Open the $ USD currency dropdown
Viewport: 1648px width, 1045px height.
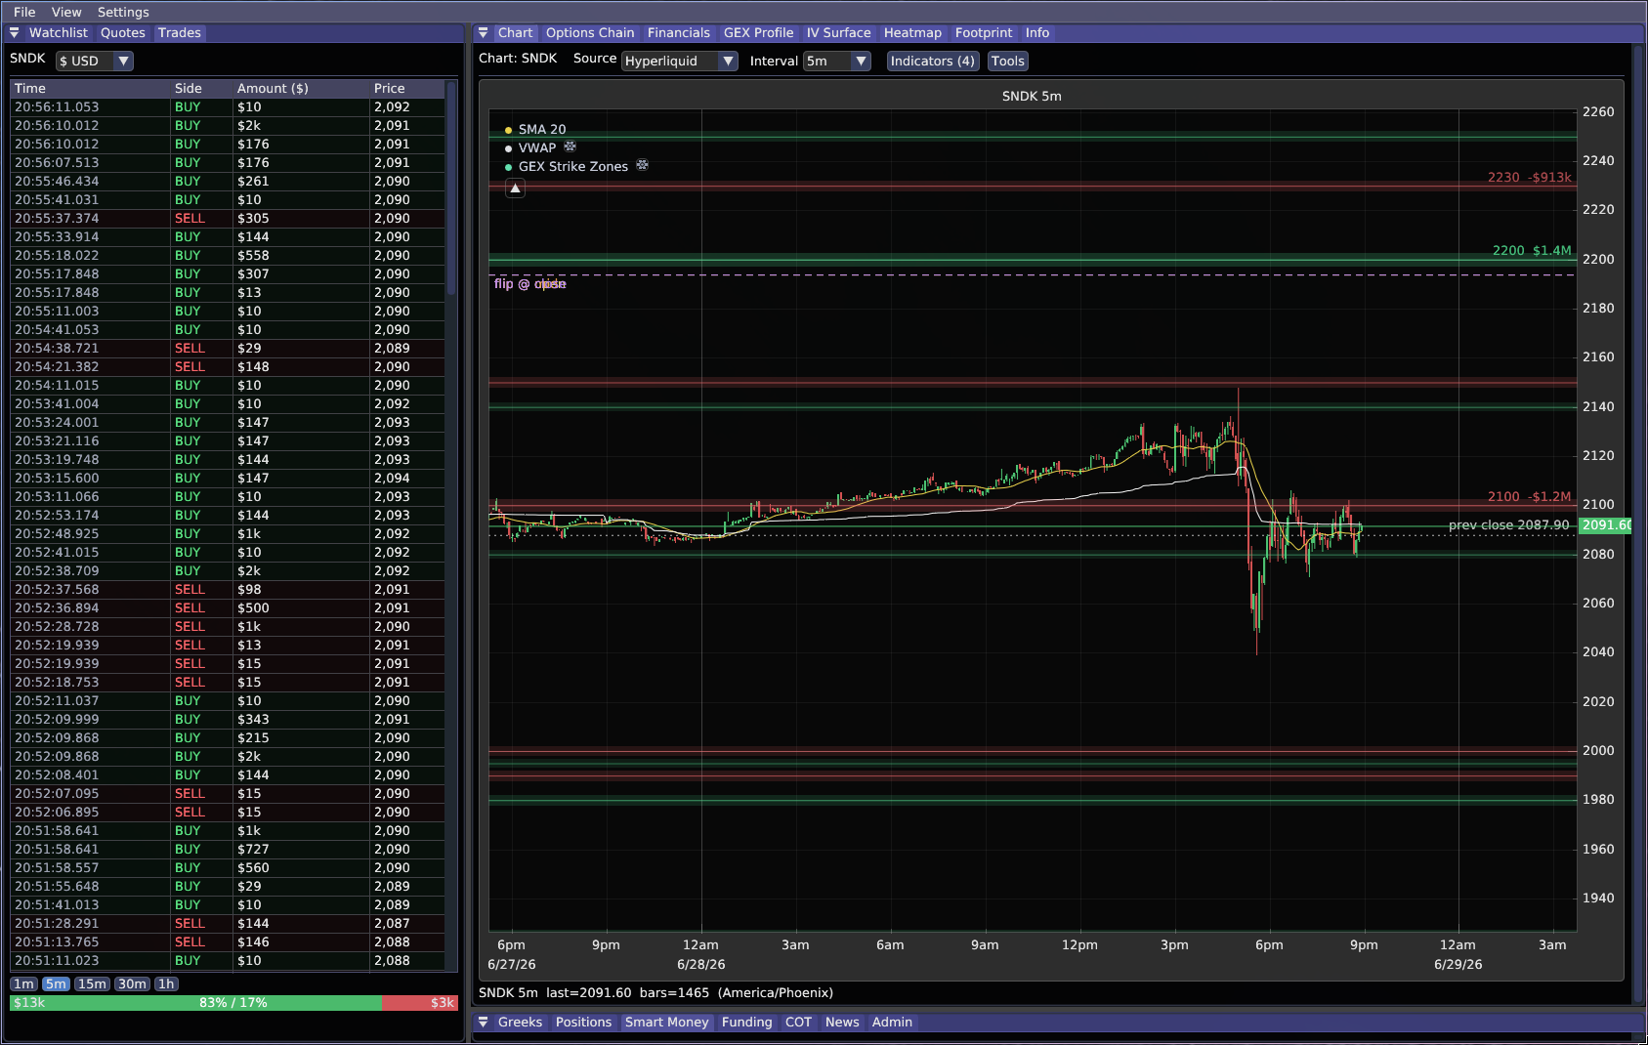pyautogui.click(x=94, y=61)
